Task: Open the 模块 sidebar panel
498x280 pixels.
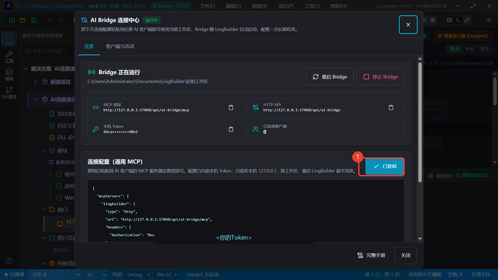Action: point(9,75)
